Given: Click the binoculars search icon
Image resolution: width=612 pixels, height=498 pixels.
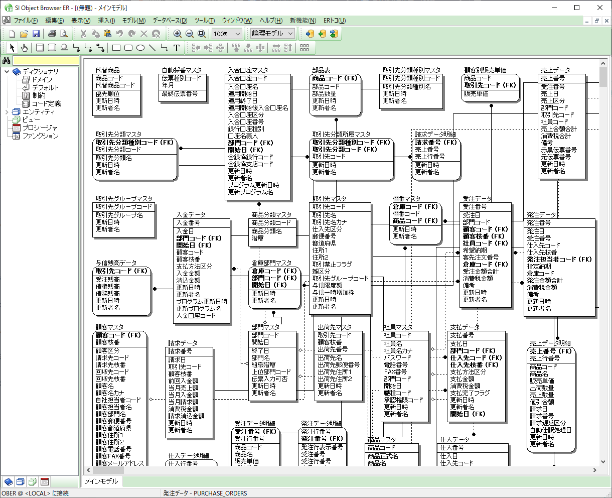Looking at the screenshot, I should tap(7, 61).
